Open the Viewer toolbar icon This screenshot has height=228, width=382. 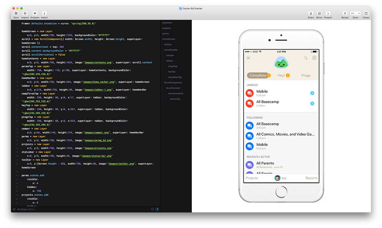pos(366,14)
